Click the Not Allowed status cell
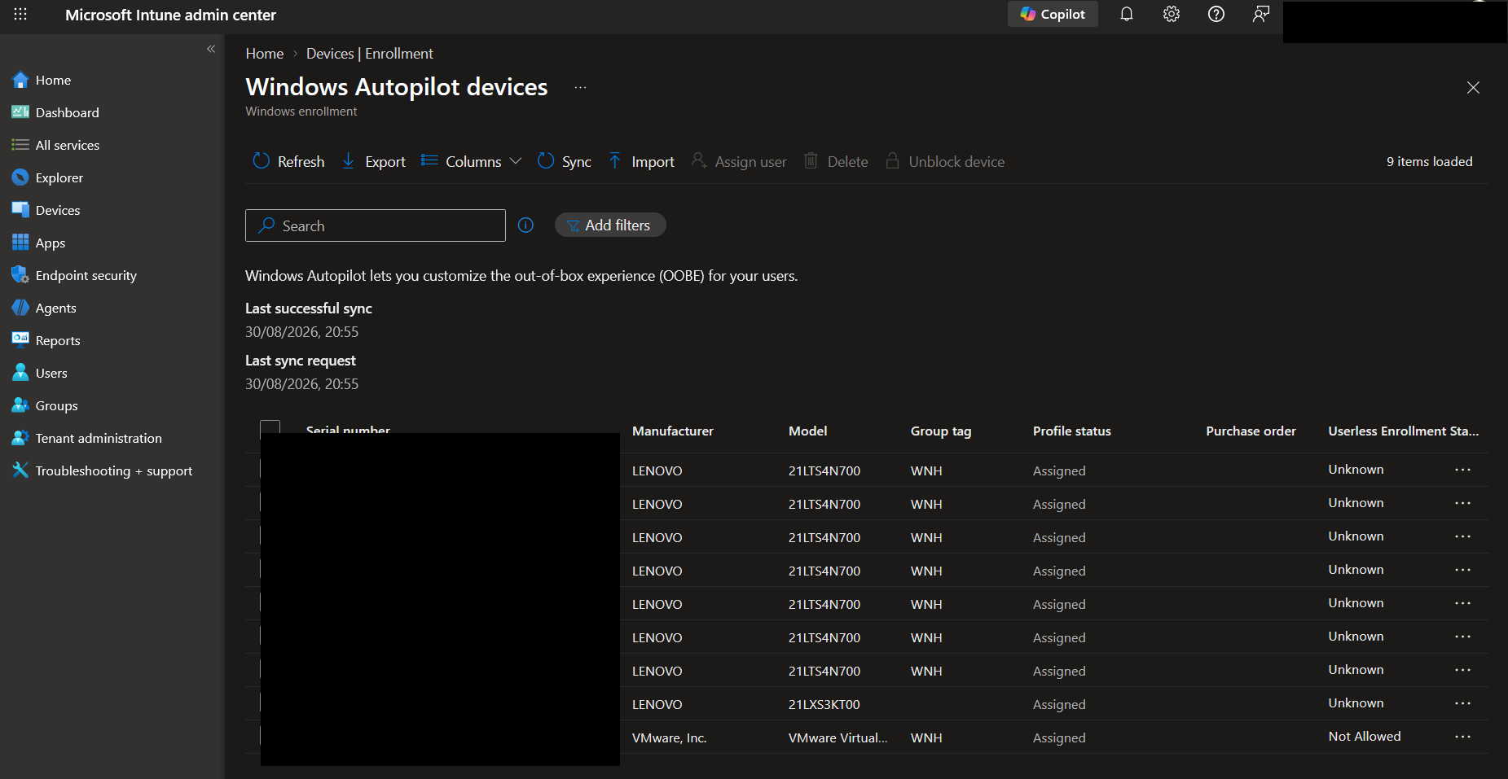The image size is (1508, 779). pyautogui.click(x=1365, y=737)
